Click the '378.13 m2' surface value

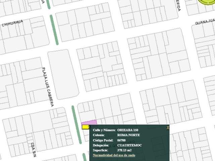point(124,150)
